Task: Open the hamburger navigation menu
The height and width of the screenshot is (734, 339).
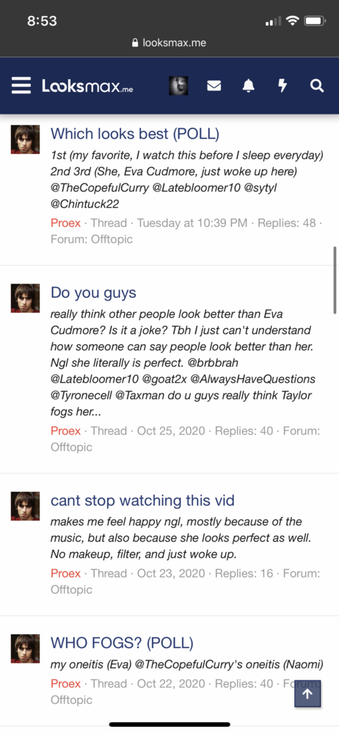Action: click(21, 86)
